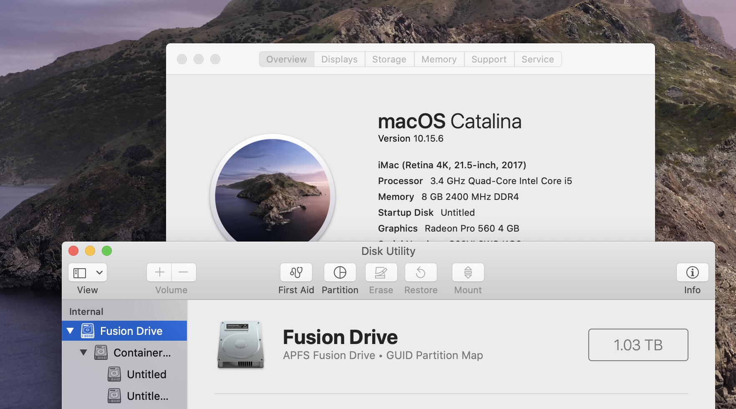Open the Service tab
The height and width of the screenshot is (409, 736).
tap(538, 59)
